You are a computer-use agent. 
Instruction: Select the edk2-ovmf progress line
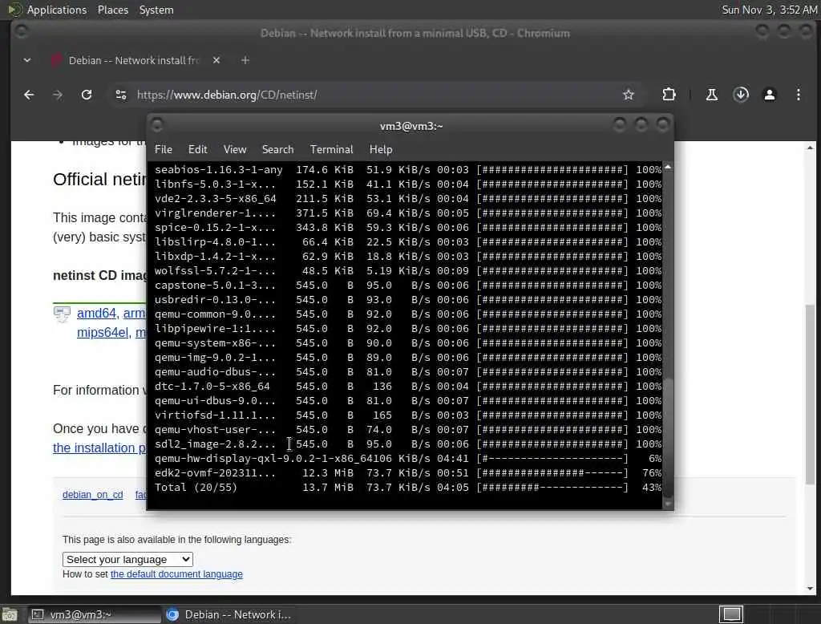pyautogui.click(x=408, y=472)
